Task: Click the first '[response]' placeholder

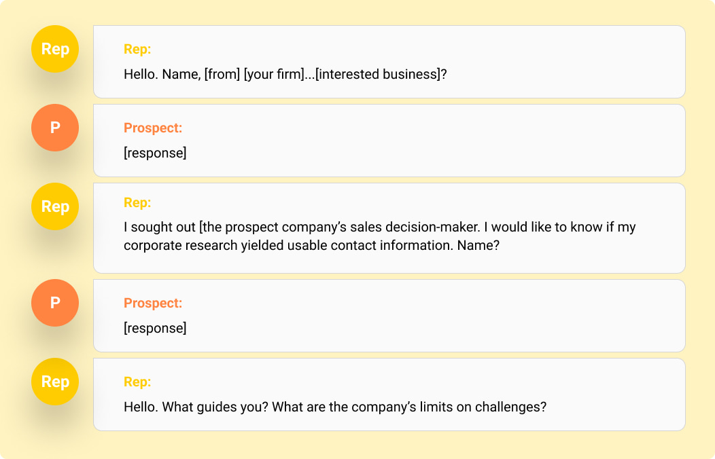Action: click(155, 153)
